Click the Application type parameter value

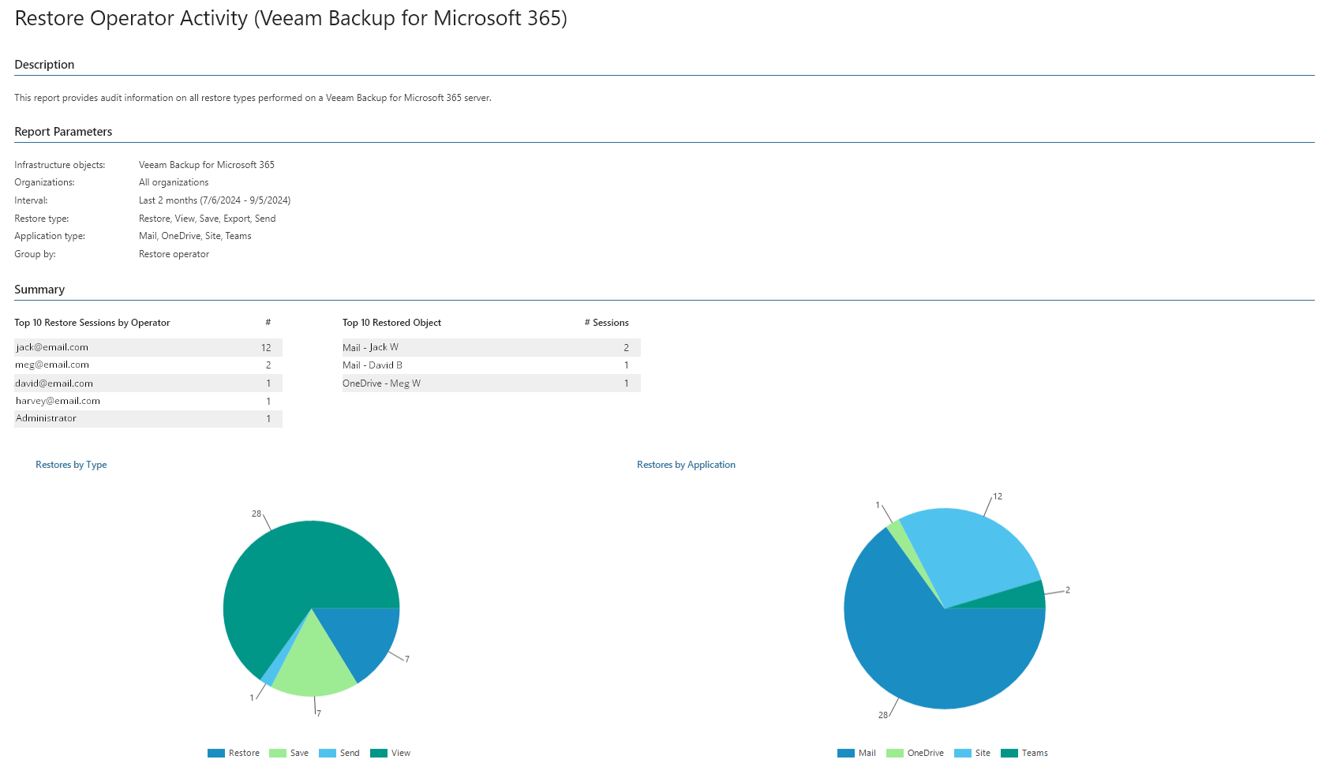click(x=195, y=236)
